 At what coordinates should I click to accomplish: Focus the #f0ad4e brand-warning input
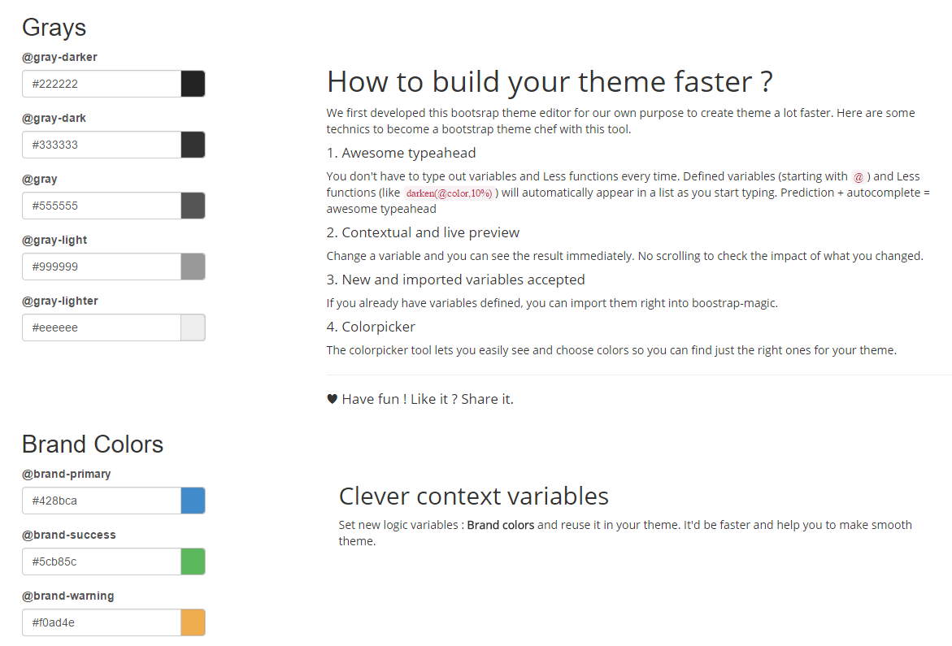coord(102,623)
